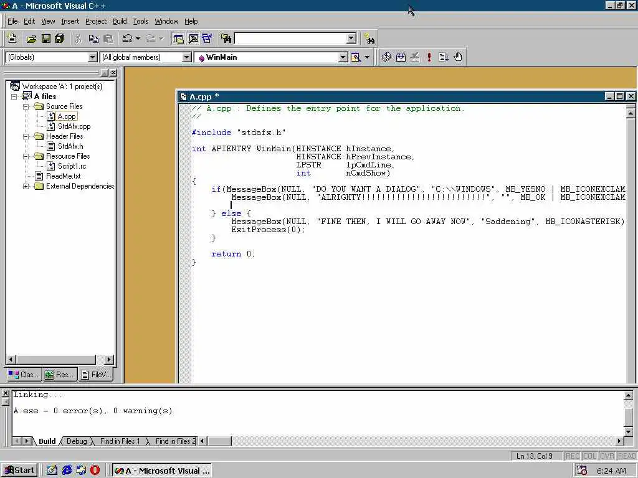Open the Help menu
Image resolution: width=638 pixels, height=478 pixels.
click(x=191, y=21)
